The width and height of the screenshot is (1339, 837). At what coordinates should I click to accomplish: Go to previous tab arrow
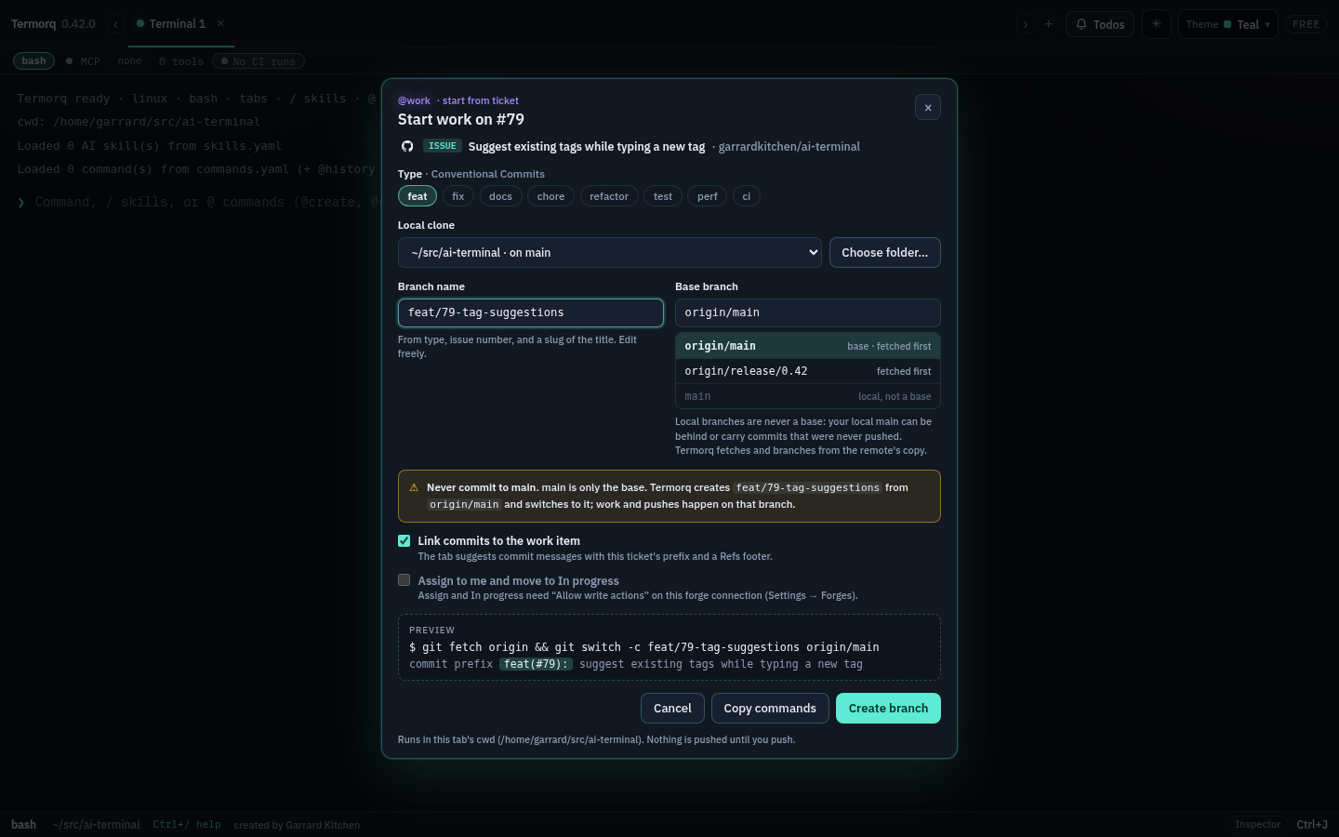[115, 24]
